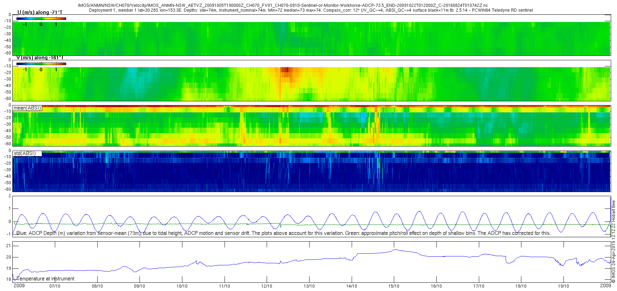
Task: Click the temperature peak near 15/10
Action: (x=396, y=250)
